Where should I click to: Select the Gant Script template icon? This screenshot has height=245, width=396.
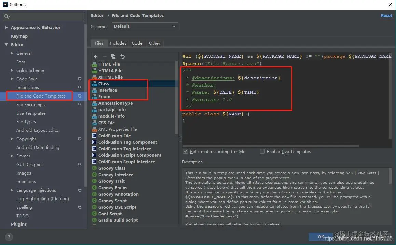[94, 214]
